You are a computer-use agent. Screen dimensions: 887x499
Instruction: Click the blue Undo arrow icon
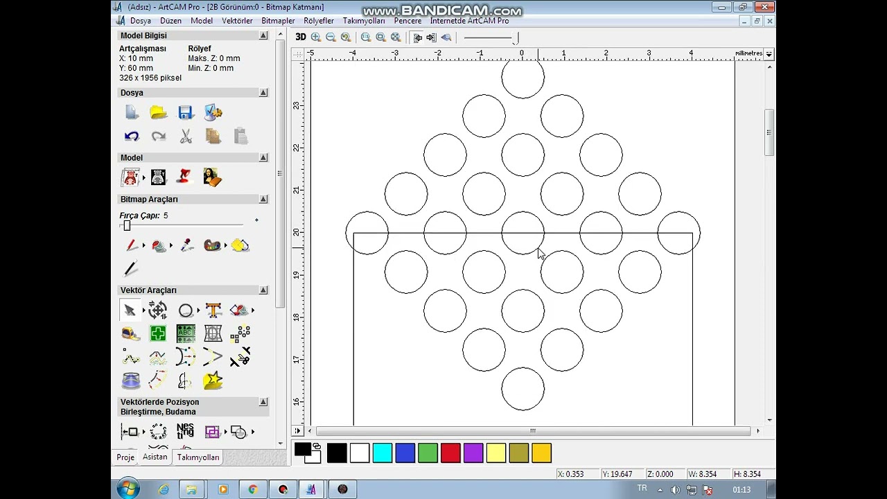pos(132,136)
